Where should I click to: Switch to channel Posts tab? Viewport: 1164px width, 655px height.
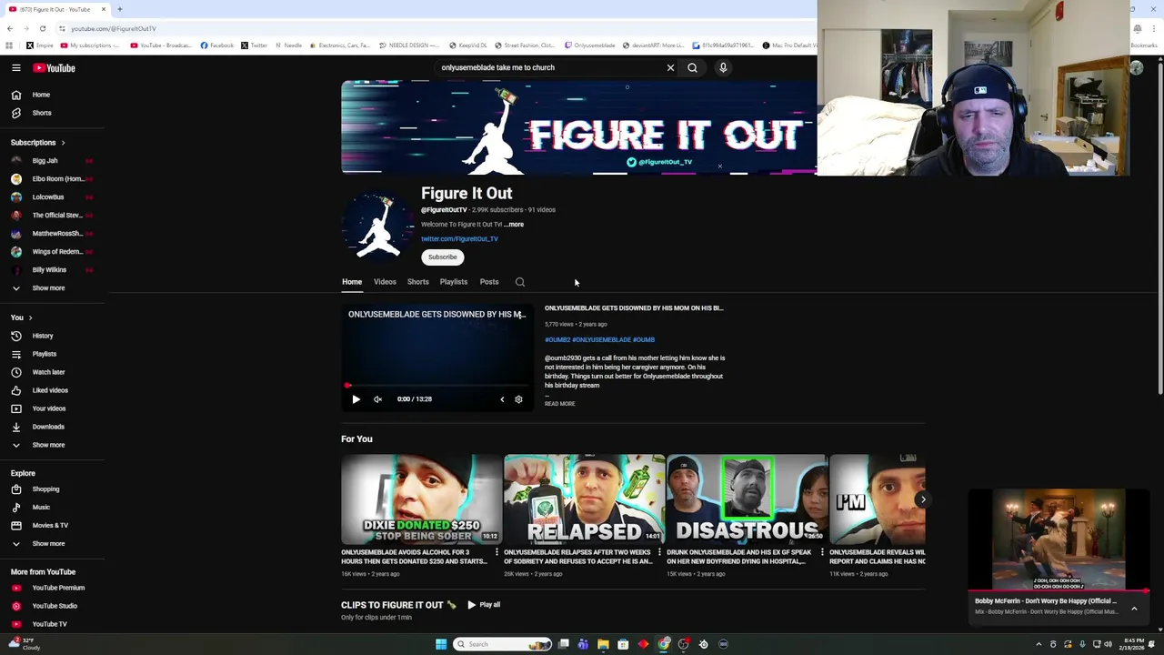[x=489, y=282]
